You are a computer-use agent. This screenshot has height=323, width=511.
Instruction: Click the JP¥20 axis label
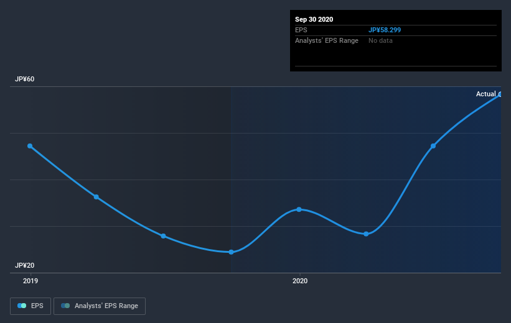point(24,265)
